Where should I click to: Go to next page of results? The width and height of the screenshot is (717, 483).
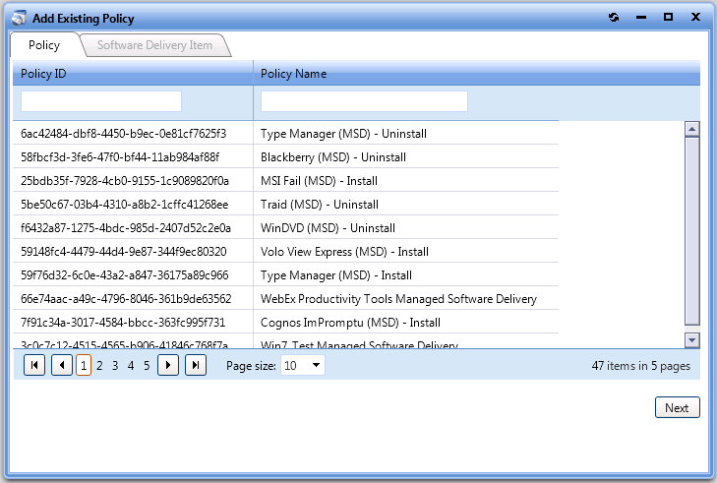[168, 366]
